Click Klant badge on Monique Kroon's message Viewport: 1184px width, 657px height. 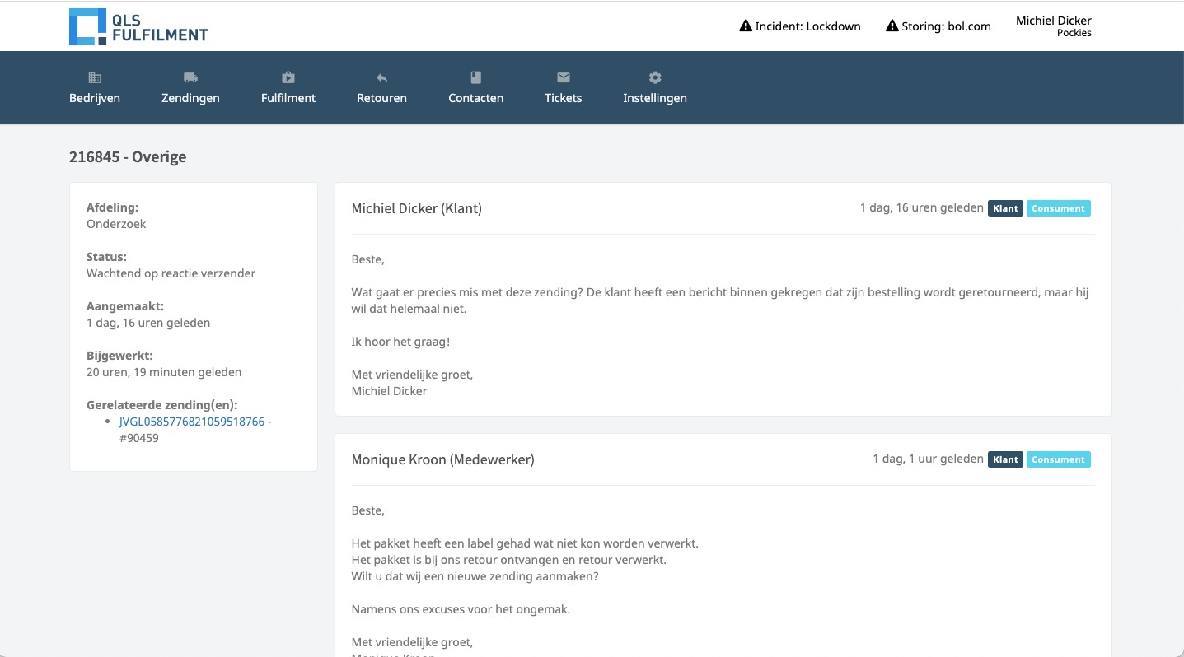(1005, 460)
